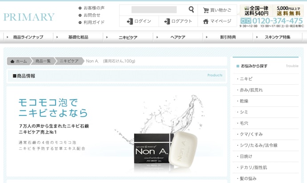This screenshot has width=307, height=183.
Task: Click the free-dial phone number banner
Action: 271,21
